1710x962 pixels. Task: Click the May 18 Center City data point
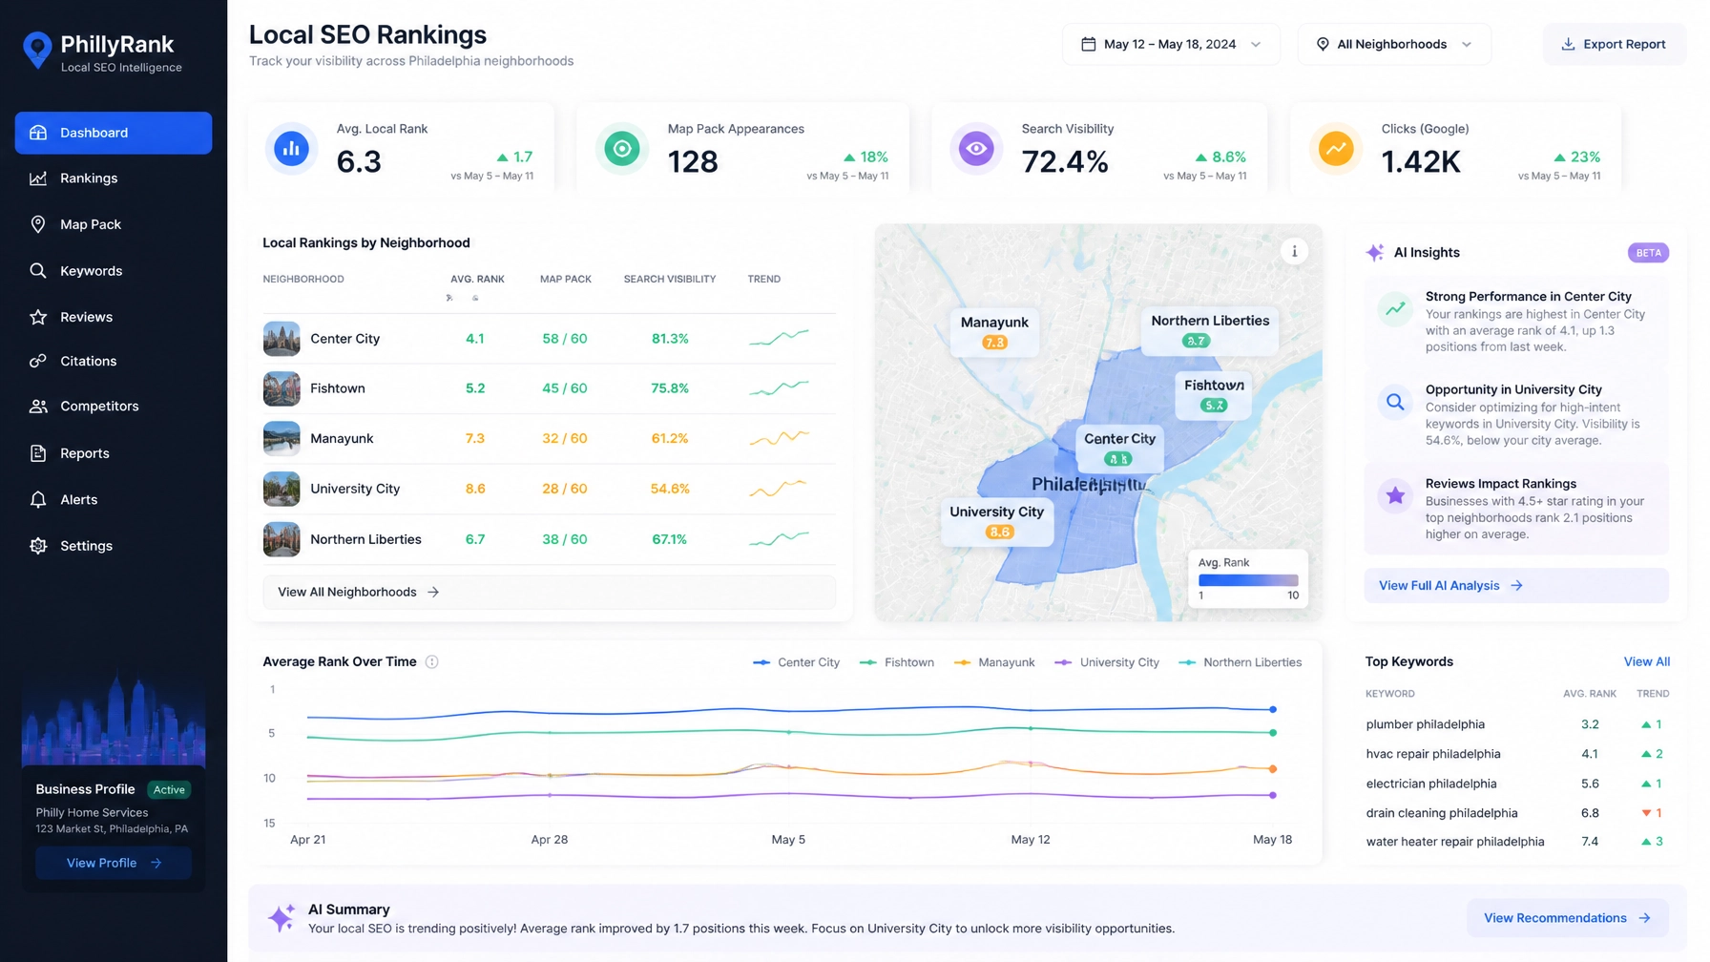click(x=1273, y=709)
